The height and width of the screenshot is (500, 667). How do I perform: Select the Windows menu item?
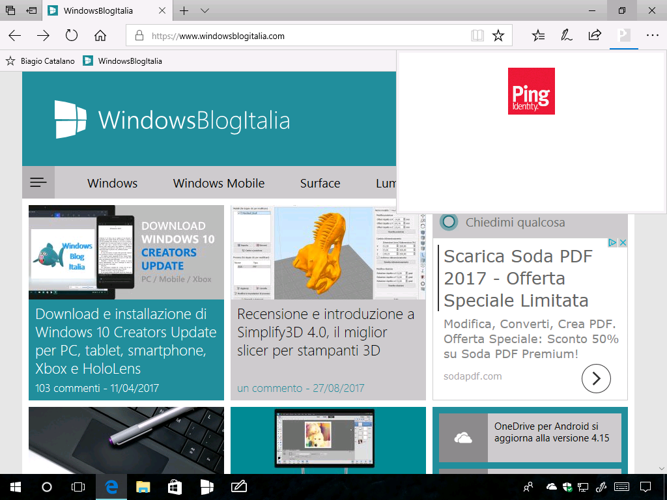pyautogui.click(x=112, y=183)
